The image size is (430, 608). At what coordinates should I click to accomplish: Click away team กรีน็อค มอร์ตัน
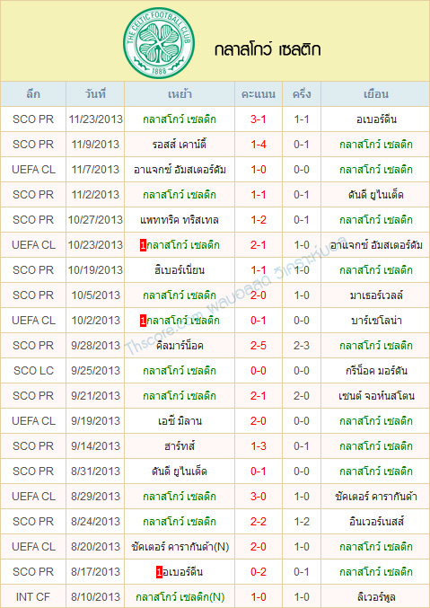click(376, 371)
